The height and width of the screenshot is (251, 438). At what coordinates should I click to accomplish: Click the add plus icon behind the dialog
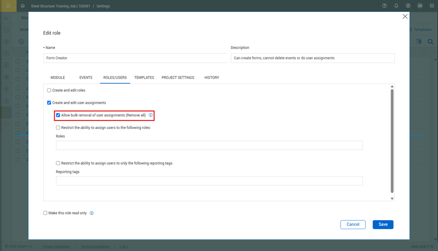[x=21, y=42]
